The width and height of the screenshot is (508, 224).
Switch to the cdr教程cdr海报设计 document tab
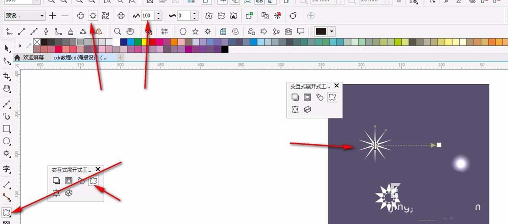click(x=81, y=58)
